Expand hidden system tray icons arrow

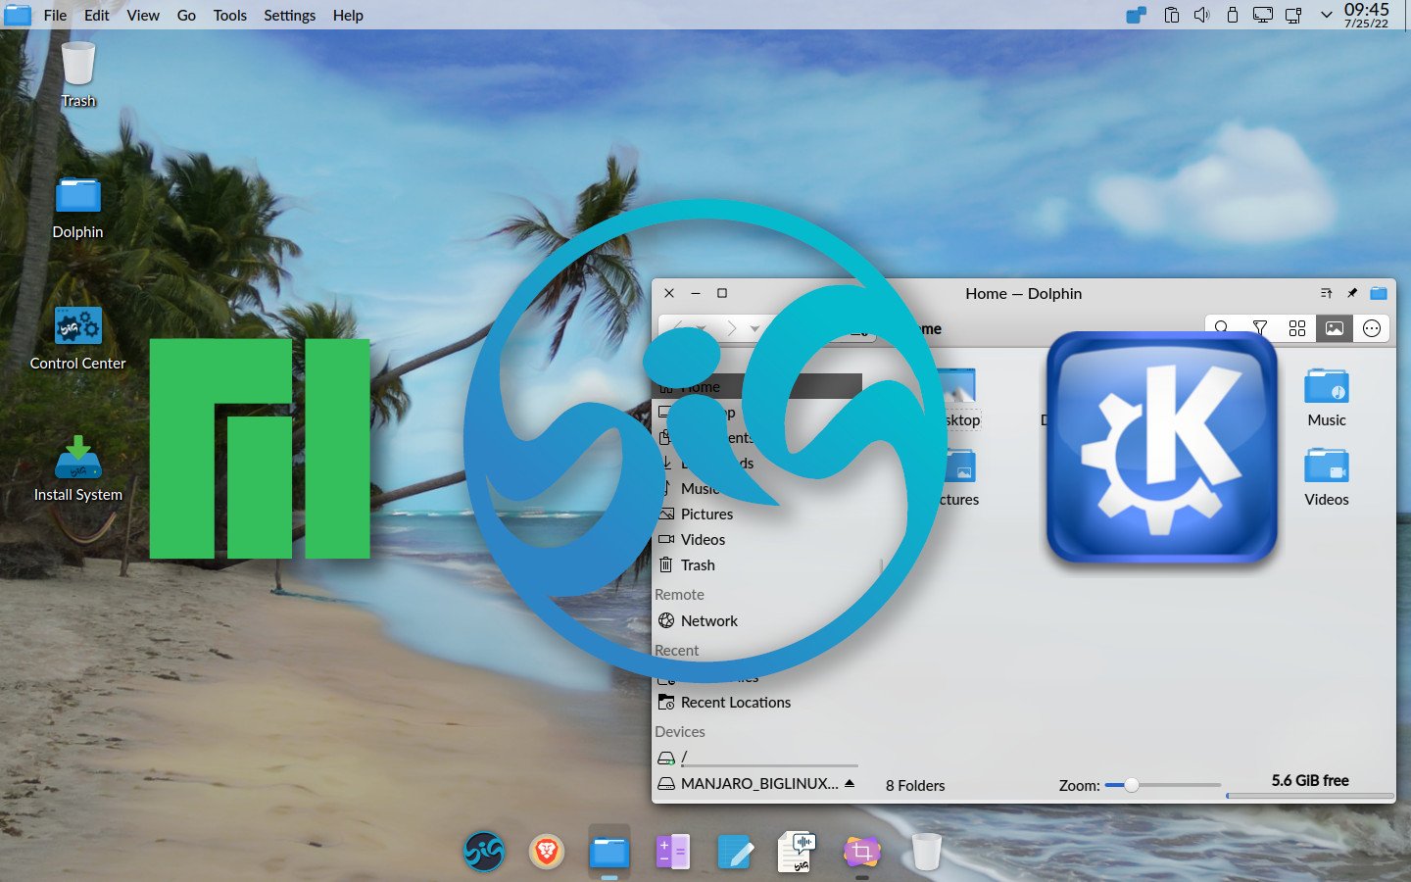coord(1326,15)
